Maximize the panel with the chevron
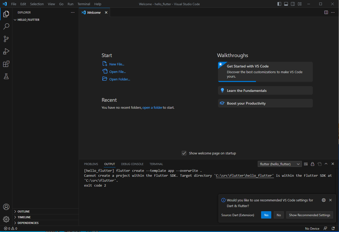The image size is (339, 232). click(326, 164)
